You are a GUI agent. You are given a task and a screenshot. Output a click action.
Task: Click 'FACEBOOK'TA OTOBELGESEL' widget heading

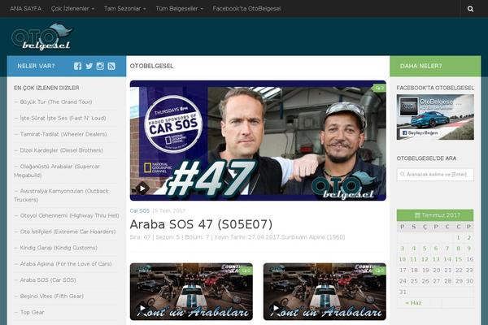coord(435,88)
